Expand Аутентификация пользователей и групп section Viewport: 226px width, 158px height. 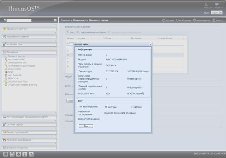click(29, 117)
